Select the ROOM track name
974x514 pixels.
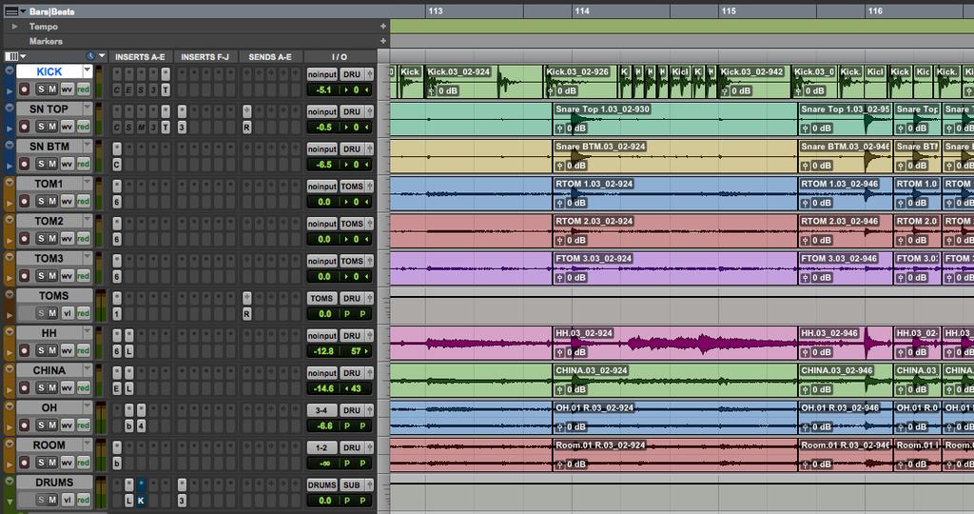click(49, 445)
